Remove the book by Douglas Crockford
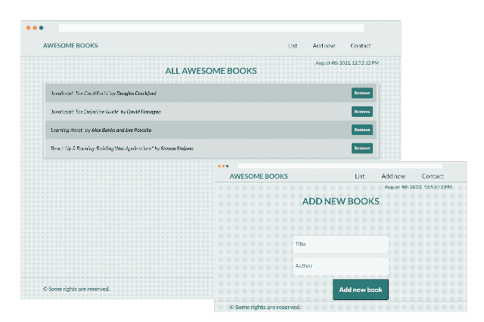This screenshot has height=322, width=484. coord(361,93)
